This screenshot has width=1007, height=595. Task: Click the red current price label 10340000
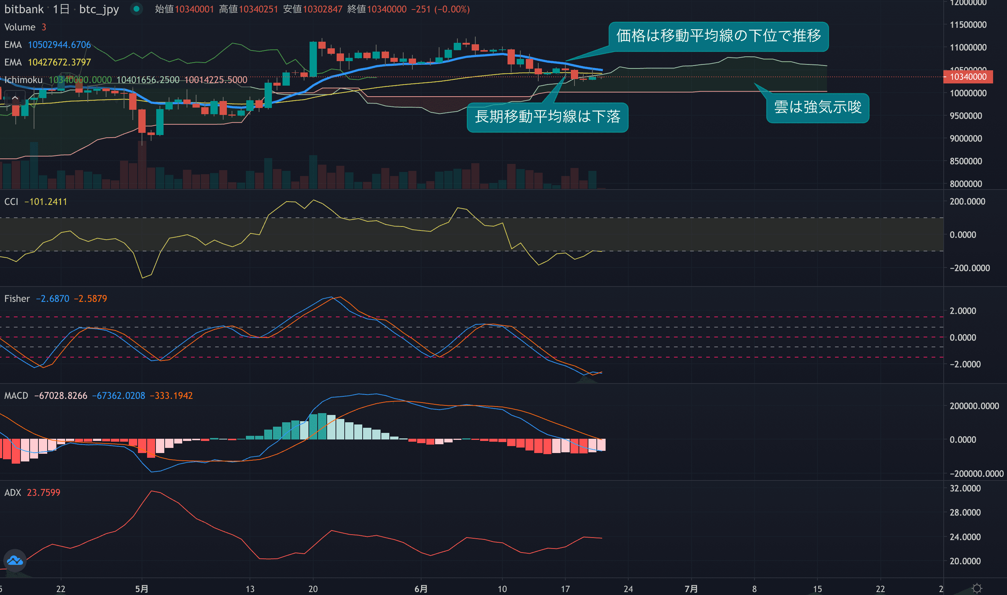968,76
